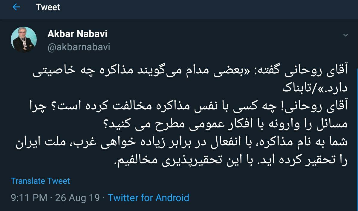Click the Tweet header title
This screenshot has width=358, height=211.
[48, 7]
